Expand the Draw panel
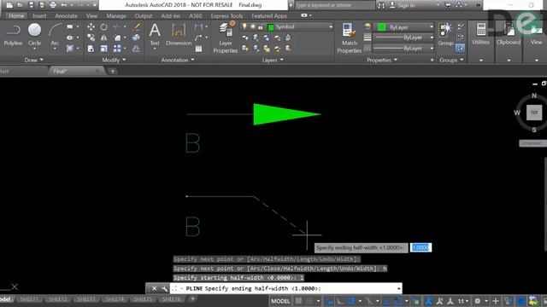Image resolution: width=547 pixels, height=307 pixels. pos(34,60)
